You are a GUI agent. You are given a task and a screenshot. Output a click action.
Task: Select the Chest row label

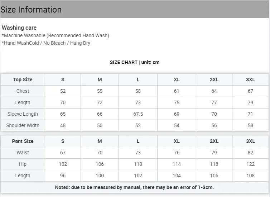click(x=23, y=91)
